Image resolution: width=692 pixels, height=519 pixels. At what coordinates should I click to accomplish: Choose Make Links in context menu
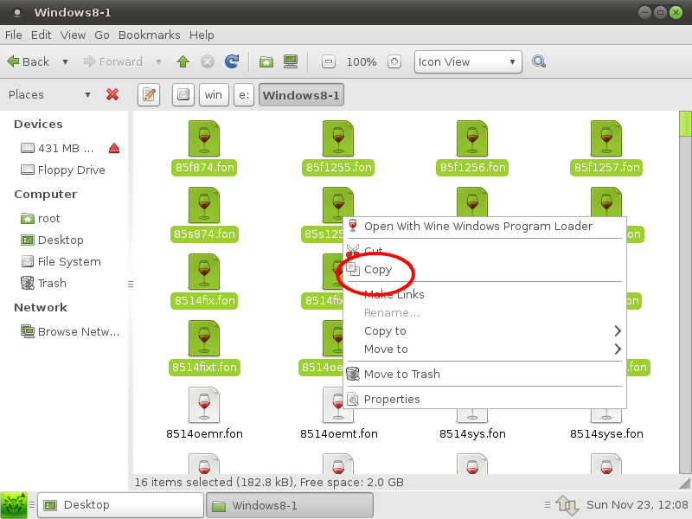click(x=484, y=294)
